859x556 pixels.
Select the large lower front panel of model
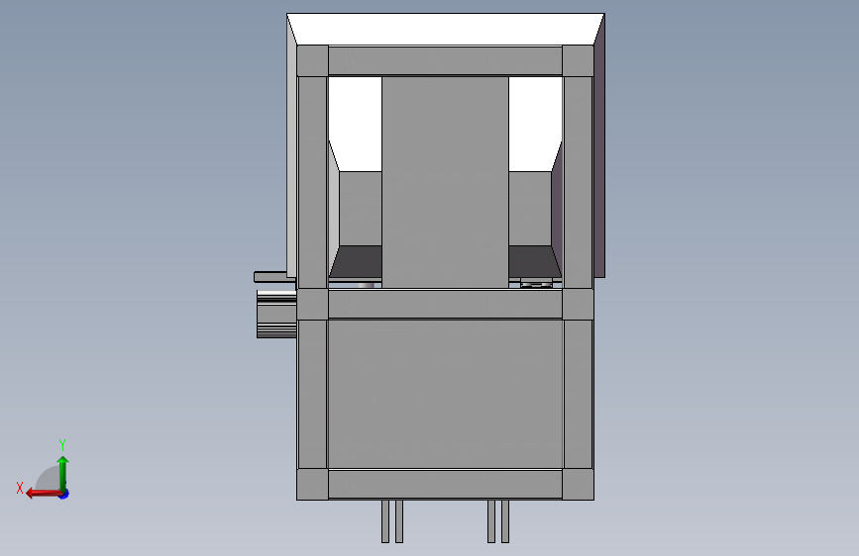tap(446, 394)
